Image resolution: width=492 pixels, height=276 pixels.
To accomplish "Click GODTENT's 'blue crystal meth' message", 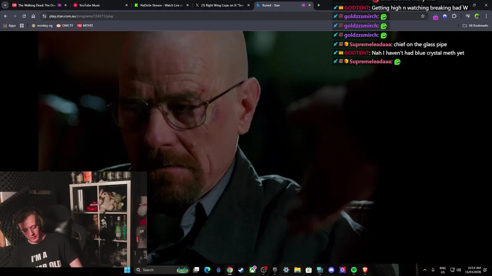I will pyautogui.click(x=399, y=53).
